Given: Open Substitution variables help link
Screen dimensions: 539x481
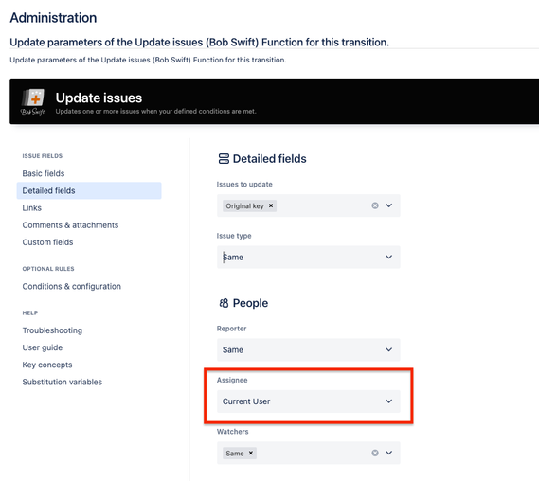Looking at the screenshot, I should point(63,382).
